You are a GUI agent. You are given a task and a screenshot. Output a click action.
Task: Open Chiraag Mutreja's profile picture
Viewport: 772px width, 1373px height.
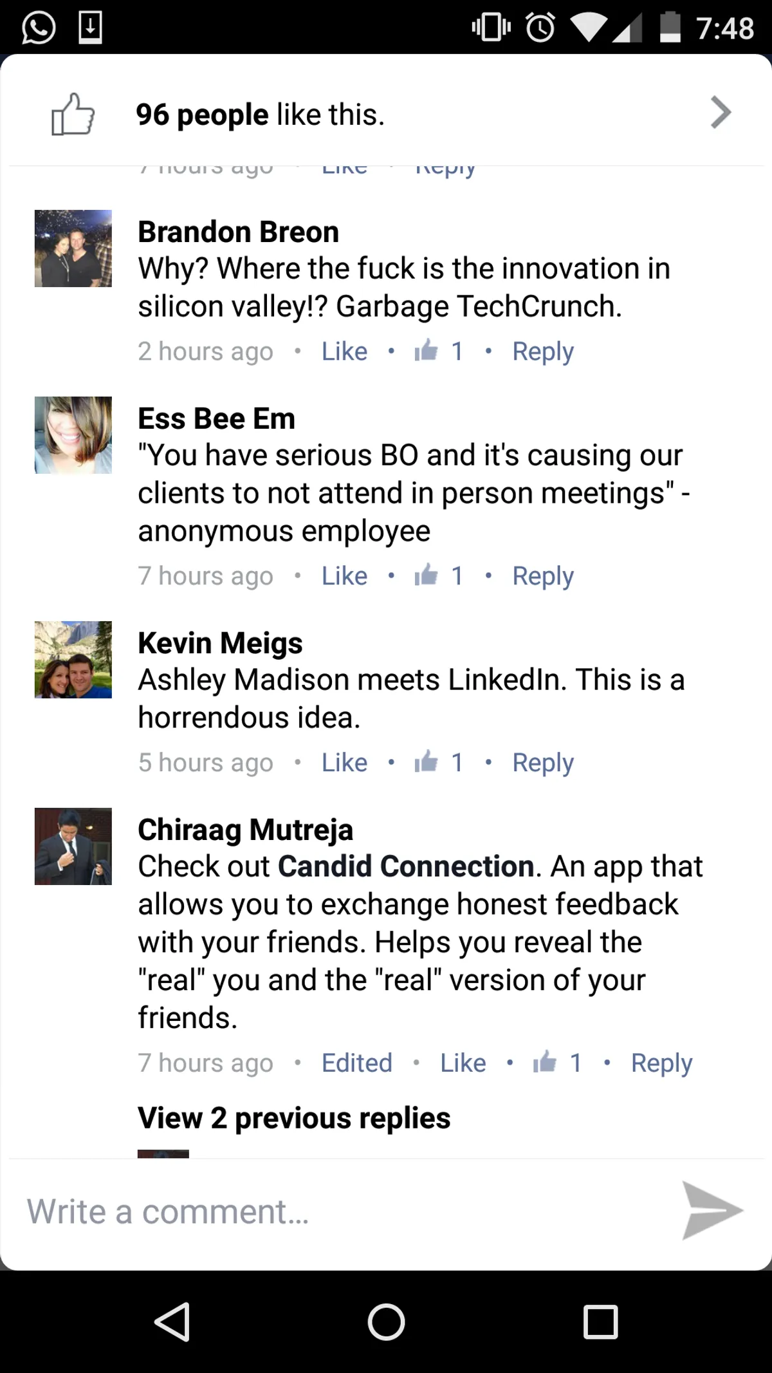73,846
